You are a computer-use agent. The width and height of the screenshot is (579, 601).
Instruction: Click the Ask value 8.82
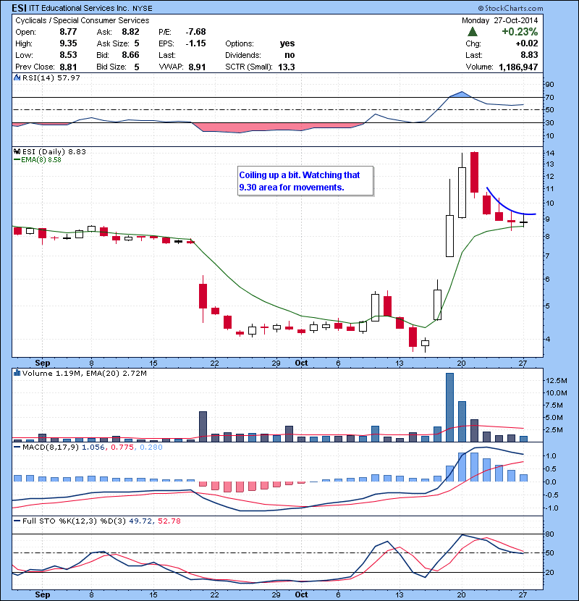tap(130, 32)
